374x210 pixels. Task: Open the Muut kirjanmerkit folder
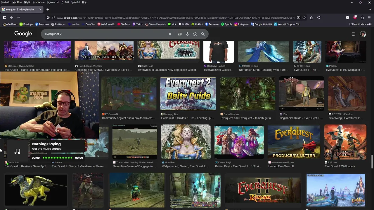(x=361, y=24)
